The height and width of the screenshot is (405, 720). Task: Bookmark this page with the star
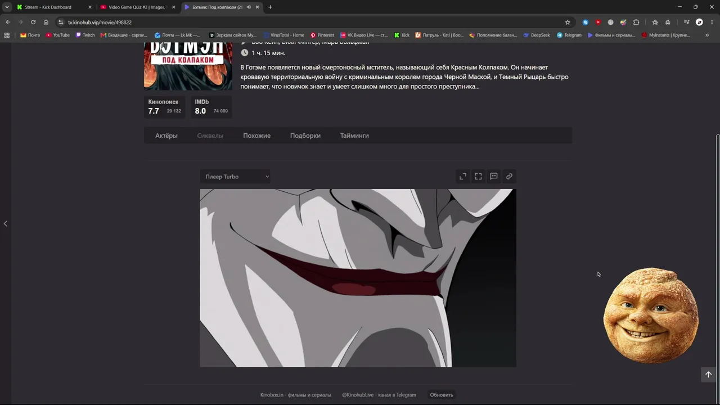click(x=568, y=22)
